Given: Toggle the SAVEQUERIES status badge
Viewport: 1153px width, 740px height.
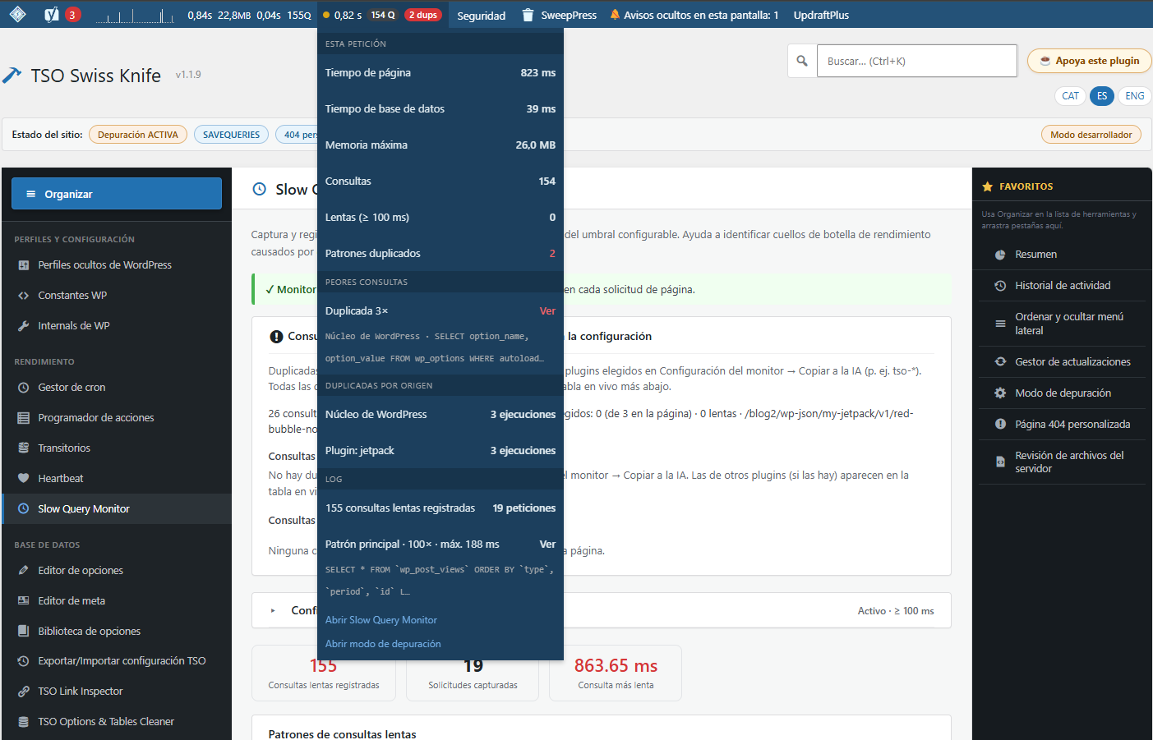Looking at the screenshot, I should click(x=231, y=135).
